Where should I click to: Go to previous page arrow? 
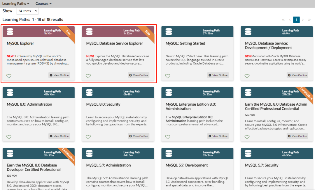click(x=290, y=20)
